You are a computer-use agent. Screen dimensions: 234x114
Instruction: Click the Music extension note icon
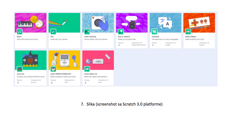[20, 31]
